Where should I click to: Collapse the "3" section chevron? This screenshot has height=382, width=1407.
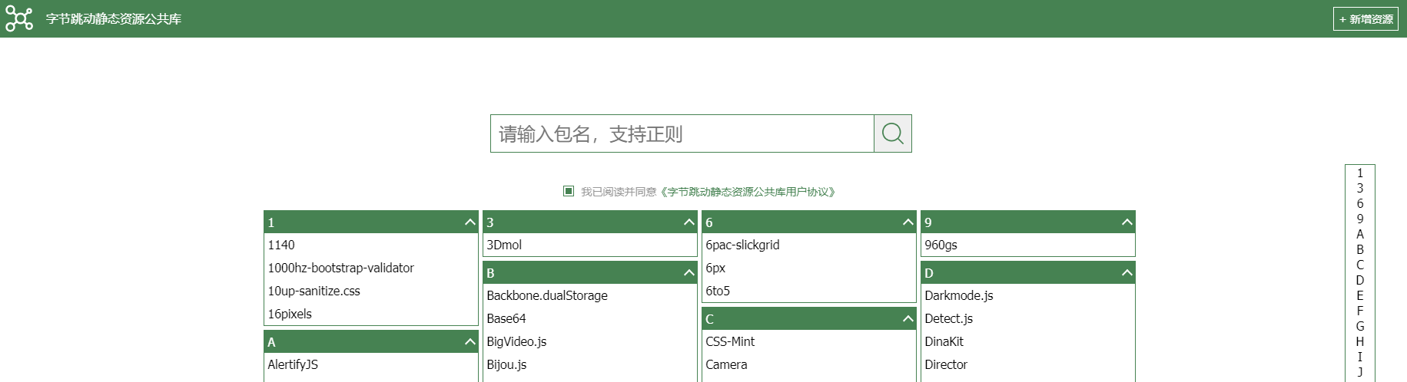(x=689, y=222)
